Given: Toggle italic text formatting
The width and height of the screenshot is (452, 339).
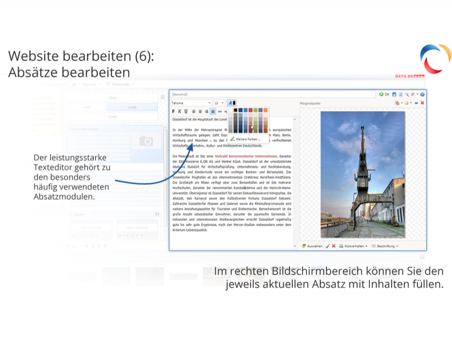Looking at the screenshot, I should (179, 111).
